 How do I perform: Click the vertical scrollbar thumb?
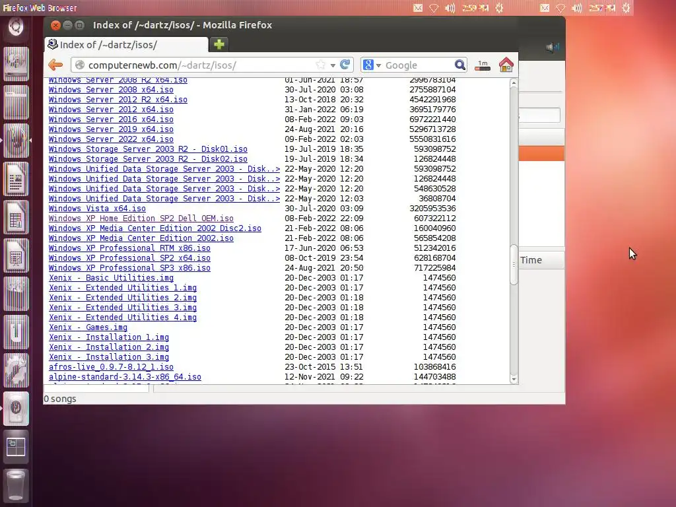coord(514,265)
